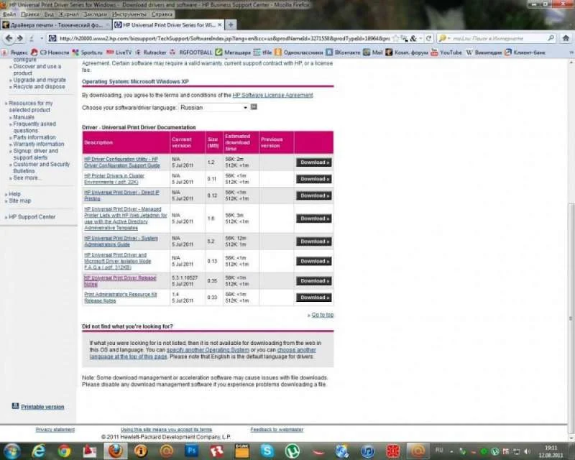Open the Windows Start orb
575x460 pixels.
[12, 451]
